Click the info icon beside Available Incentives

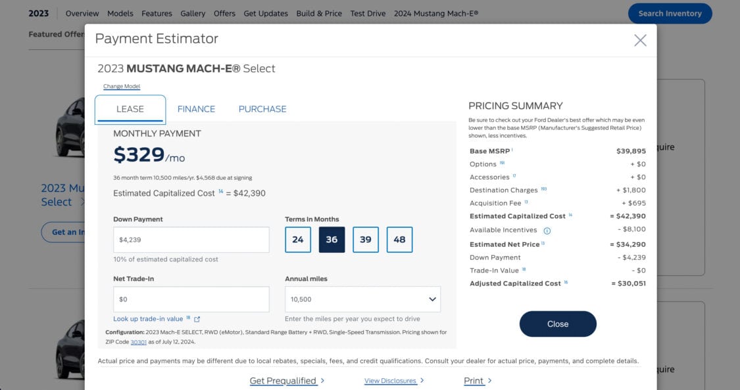[547, 231]
